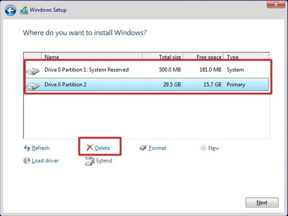Click the back arrow navigation icon
The width and height of the screenshot is (288, 216).
click(10, 10)
